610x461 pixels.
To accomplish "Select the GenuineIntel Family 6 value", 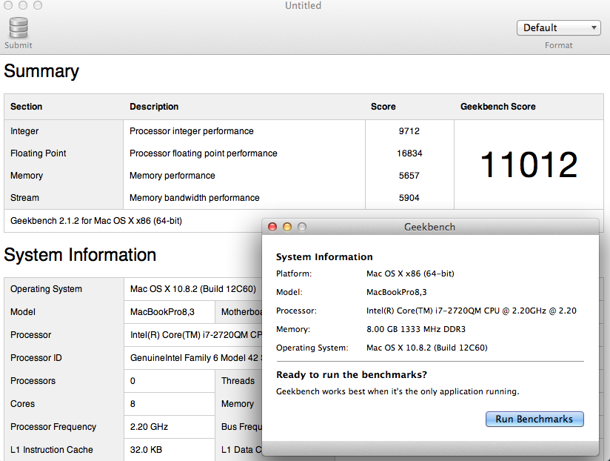I will [195, 358].
